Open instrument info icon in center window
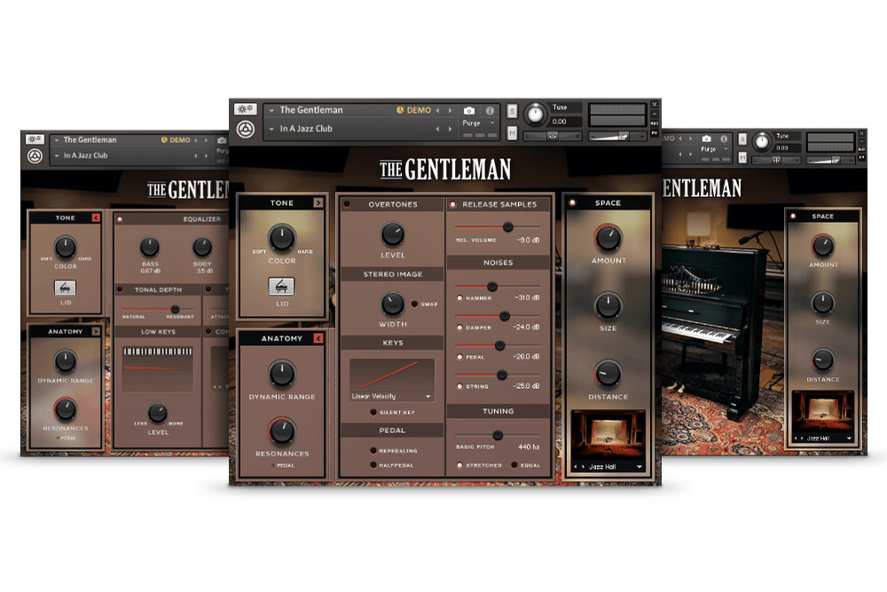Viewport: 887px width, 592px height. 490,111
